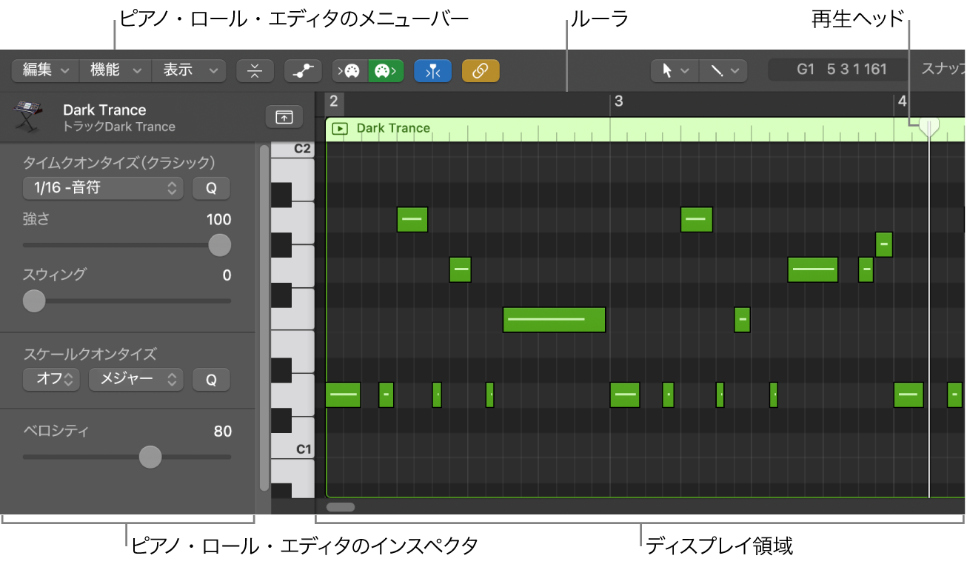
Task: Click the region window icon button
Action: [x=284, y=117]
